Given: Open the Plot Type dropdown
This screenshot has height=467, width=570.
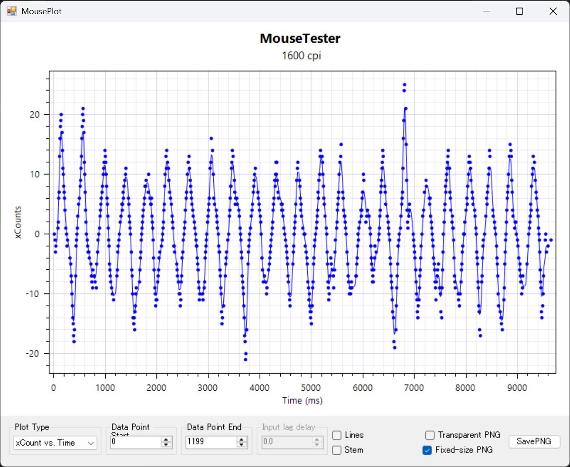Looking at the screenshot, I should pyautogui.click(x=55, y=443).
